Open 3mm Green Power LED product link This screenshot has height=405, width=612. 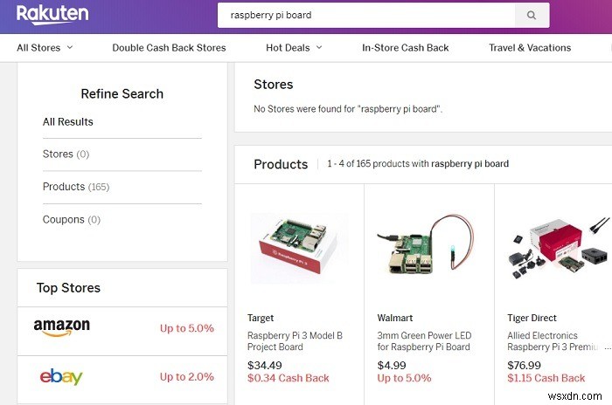[x=425, y=340]
